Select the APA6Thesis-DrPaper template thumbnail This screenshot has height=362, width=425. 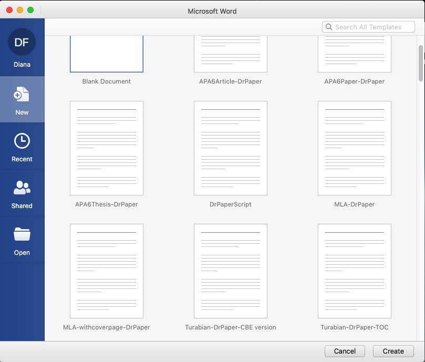[x=107, y=148]
